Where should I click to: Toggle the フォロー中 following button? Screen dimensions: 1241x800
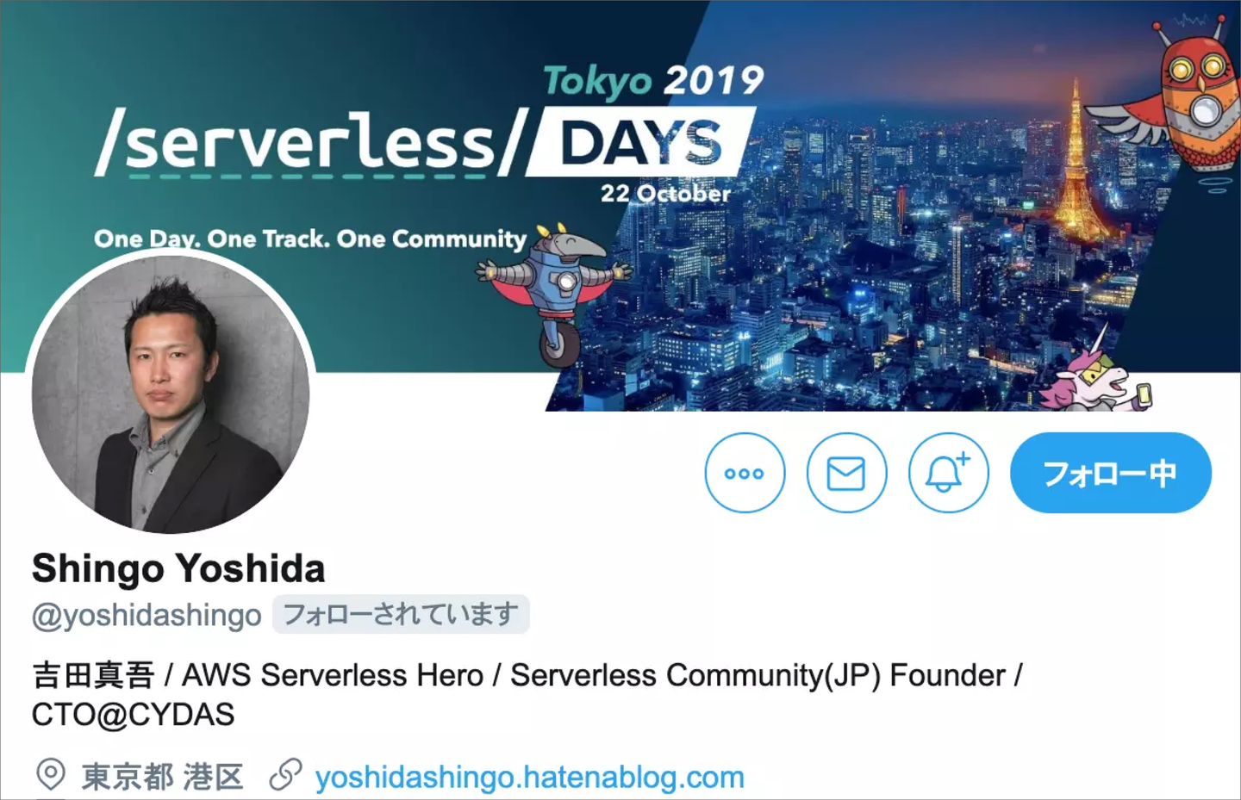coord(1110,473)
